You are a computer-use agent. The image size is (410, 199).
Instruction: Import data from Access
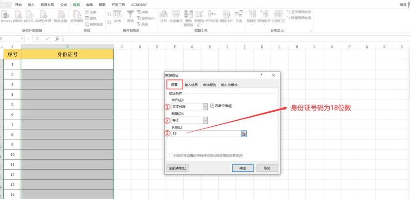[6, 16]
